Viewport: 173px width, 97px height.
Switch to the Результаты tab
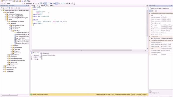click(35, 53)
